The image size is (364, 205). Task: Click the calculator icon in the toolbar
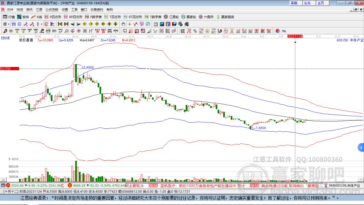click(162, 24)
